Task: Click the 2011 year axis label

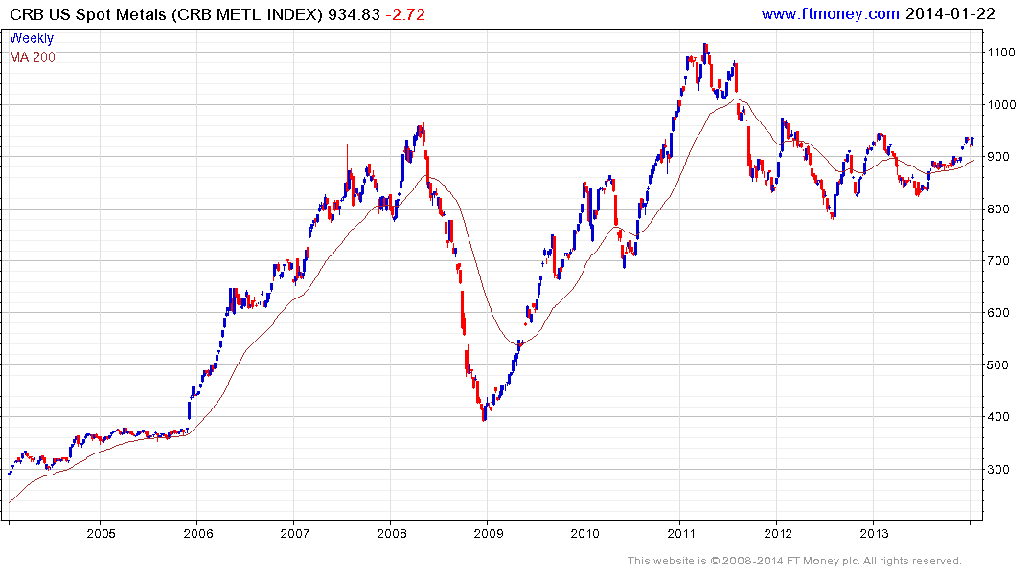Action: point(681,533)
